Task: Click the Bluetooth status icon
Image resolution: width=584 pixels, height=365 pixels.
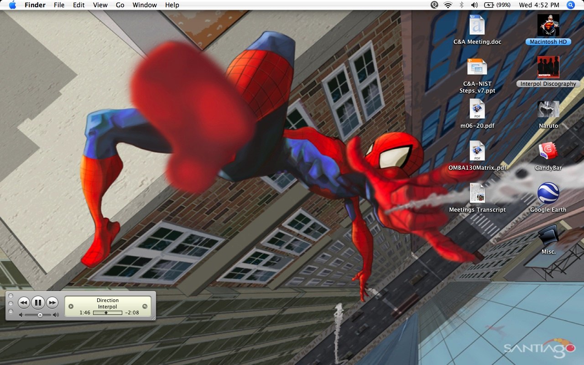Action: click(461, 5)
